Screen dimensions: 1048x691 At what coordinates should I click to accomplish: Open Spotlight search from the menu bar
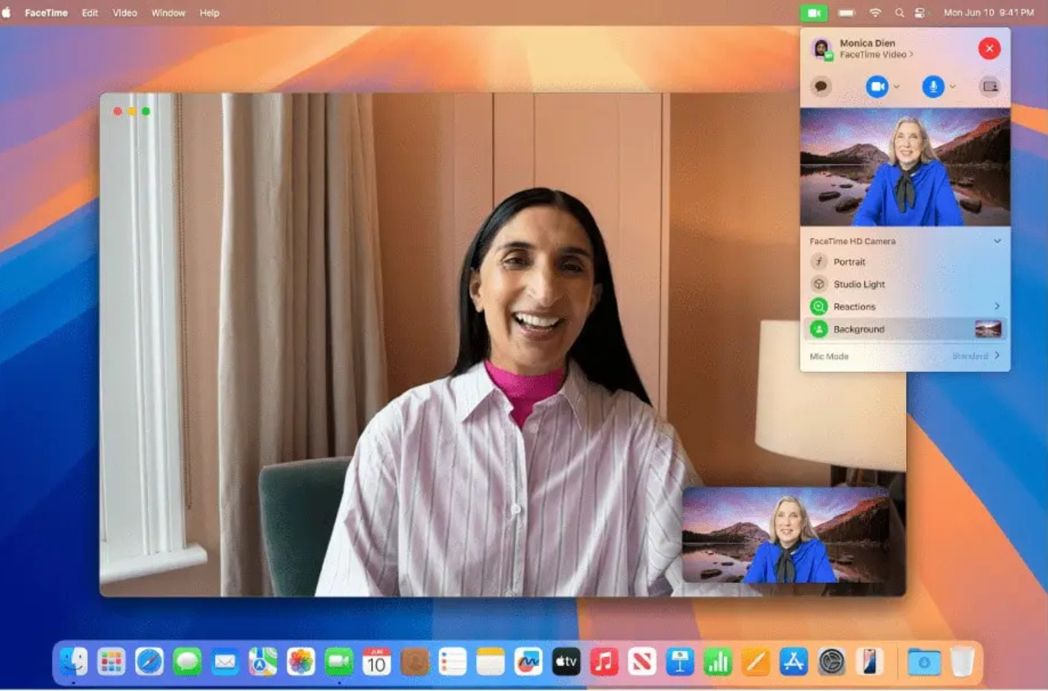(900, 12)
